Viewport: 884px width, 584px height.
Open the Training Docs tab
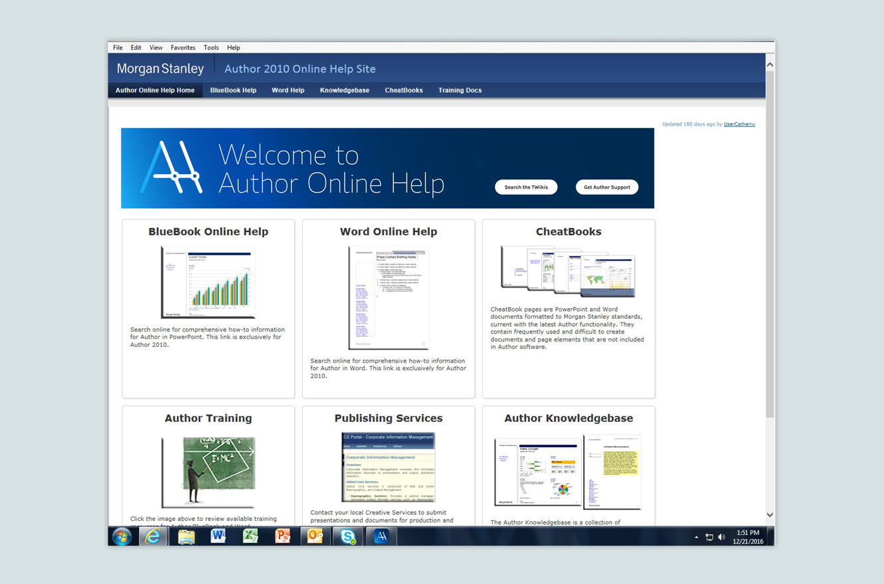coord(460,90)
